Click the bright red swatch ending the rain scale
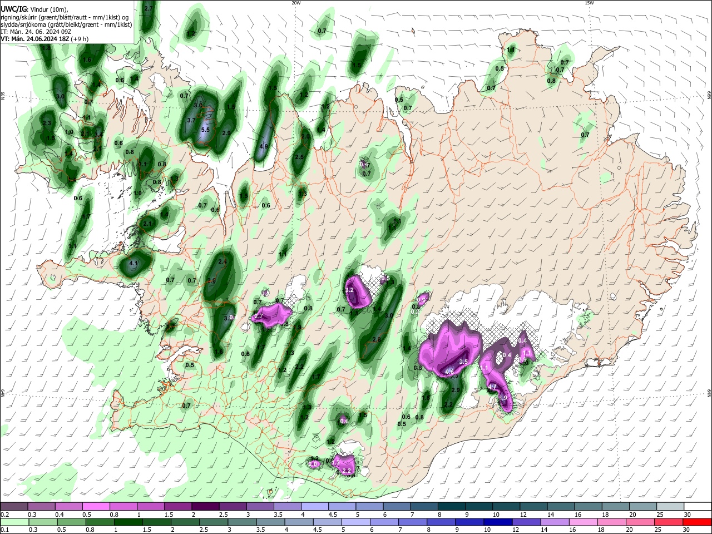Screen dimensions: 712x534 point(697,522)
